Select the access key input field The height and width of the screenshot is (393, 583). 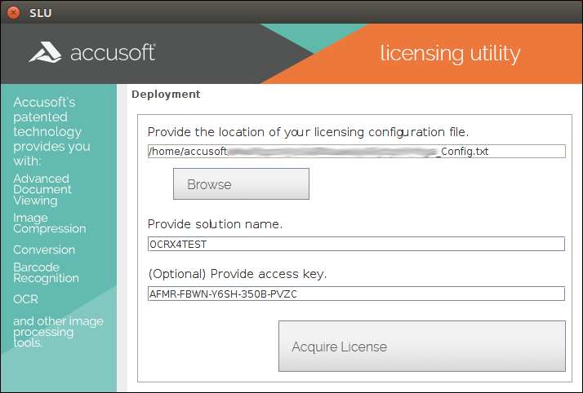[x=356, y=294]
